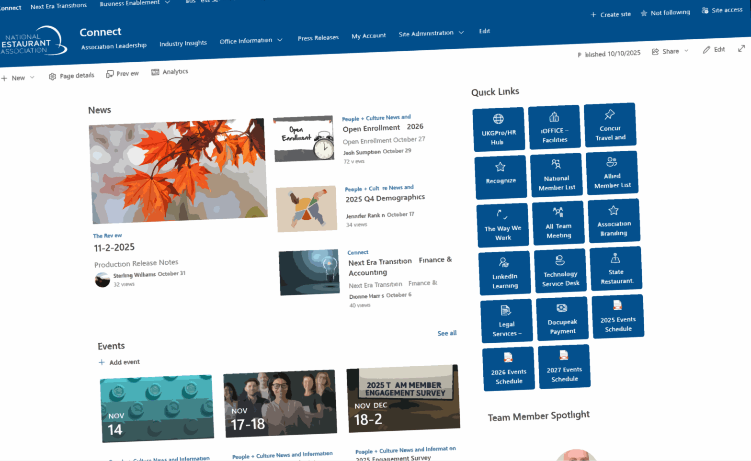Image resolution: width=751 pixels, height=461 pixels.
Task: Open Page details from the command bar
Action: tap(72, 76)
